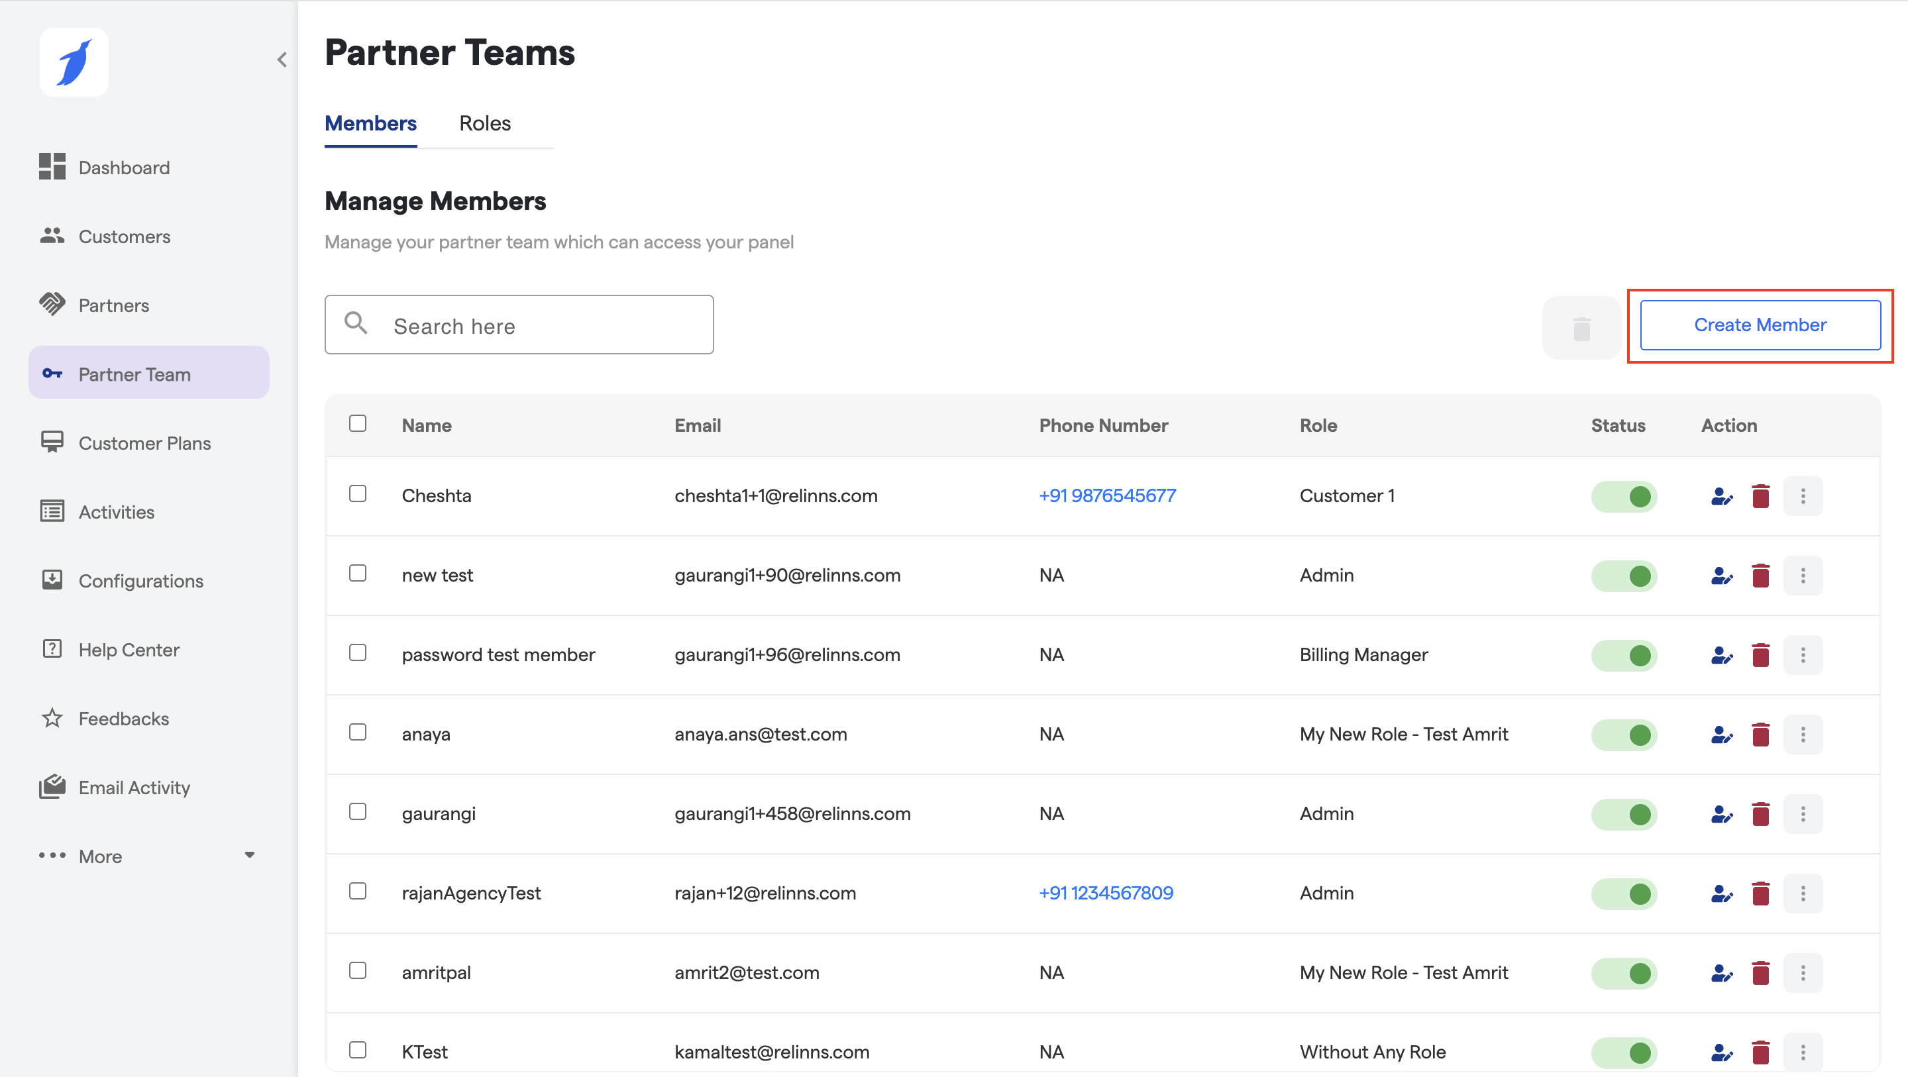This screenshot has height=1077, width=1908.
Task: Check the select-all checkbox in table header
Action: 358,424
